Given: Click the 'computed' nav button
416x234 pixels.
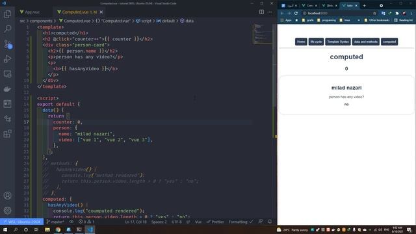Looking at the screenshot, I should 389,42.
